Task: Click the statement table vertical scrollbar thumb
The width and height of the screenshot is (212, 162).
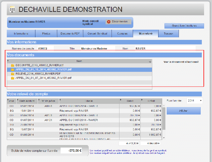Action: click(164, 118)
